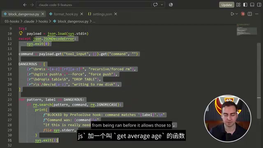This screenshot has height=148, width=263.
Task: Click the Update button
Action: tap(226, 5)
